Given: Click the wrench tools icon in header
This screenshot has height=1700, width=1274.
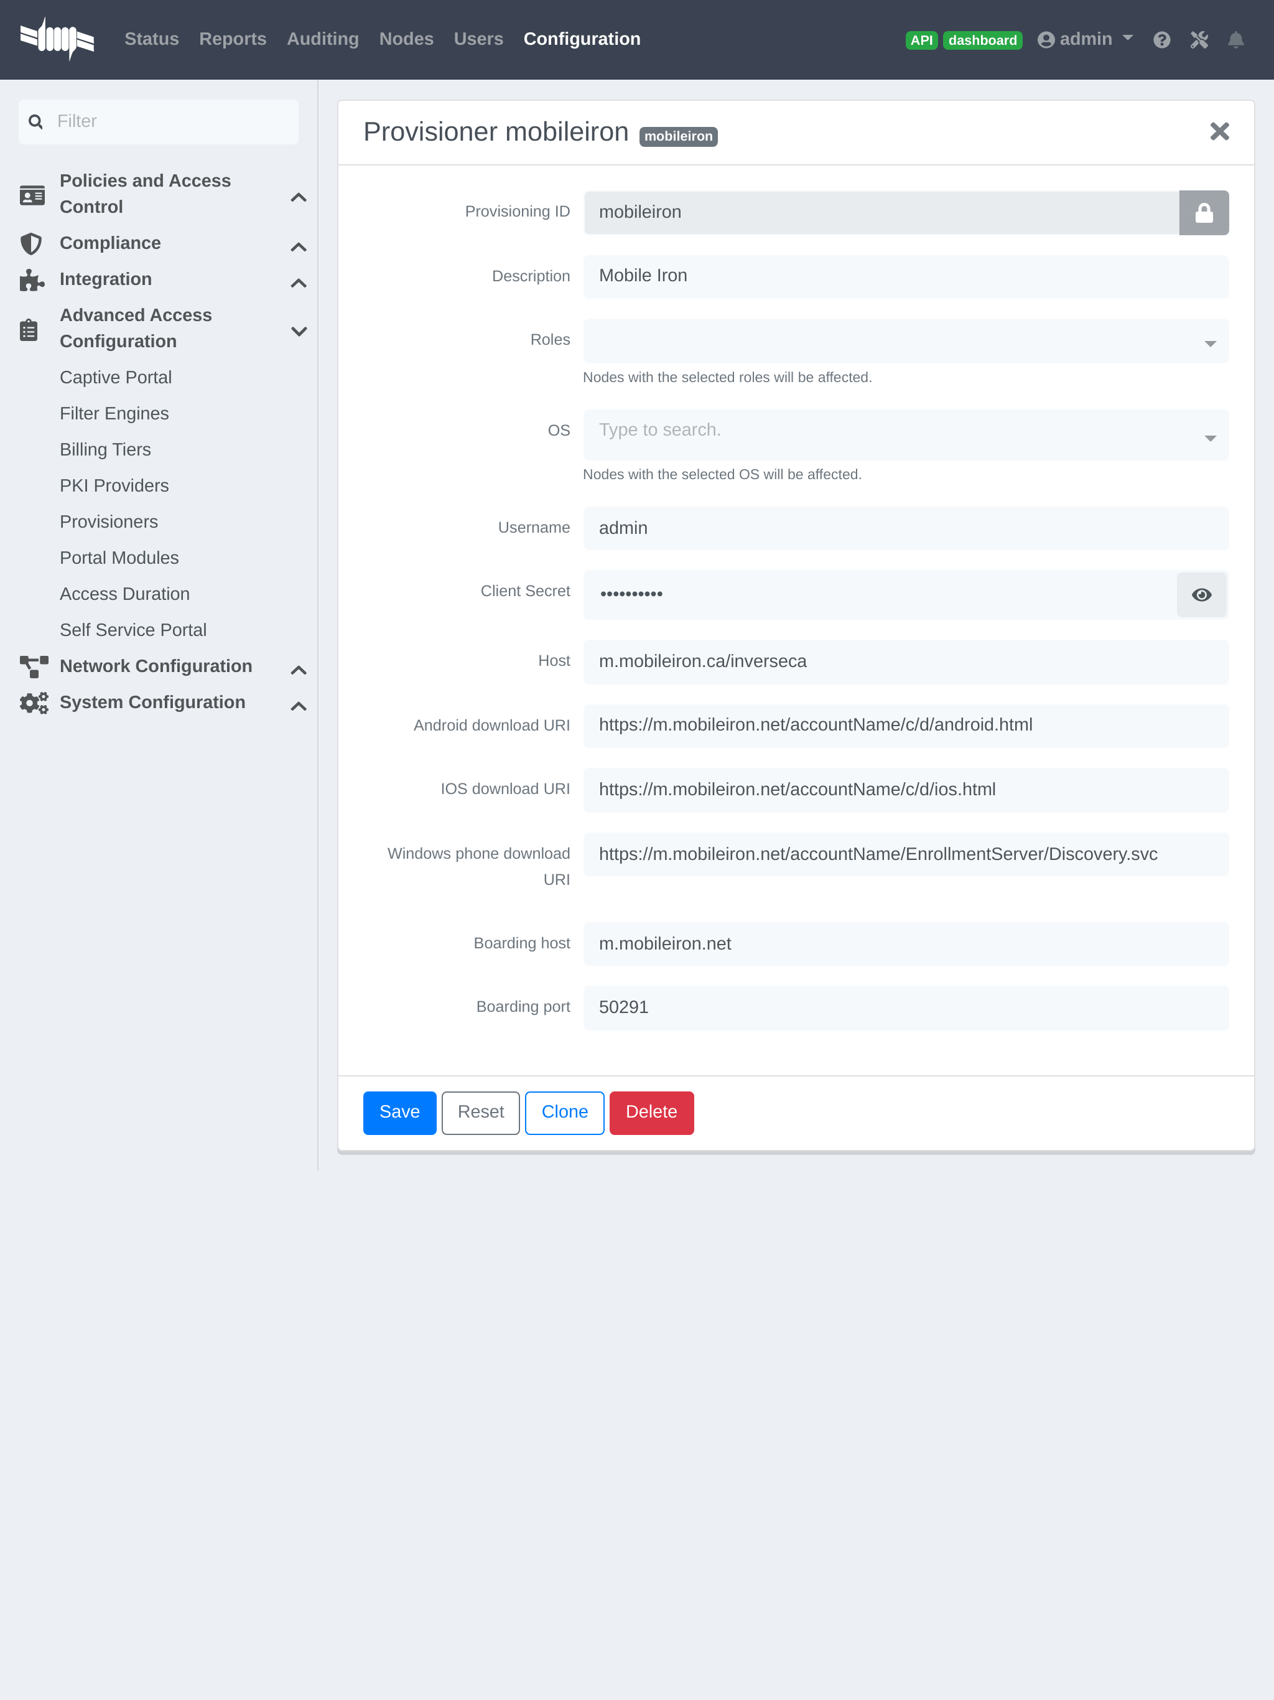Looking at the screenshot, I should 1199,39.
